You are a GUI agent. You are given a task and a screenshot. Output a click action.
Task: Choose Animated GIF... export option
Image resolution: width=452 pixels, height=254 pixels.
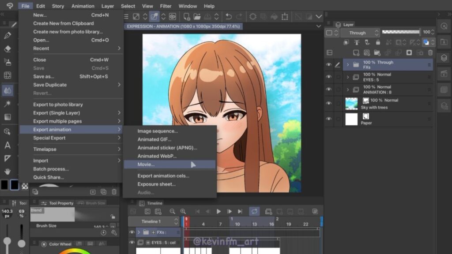[154, 139]
